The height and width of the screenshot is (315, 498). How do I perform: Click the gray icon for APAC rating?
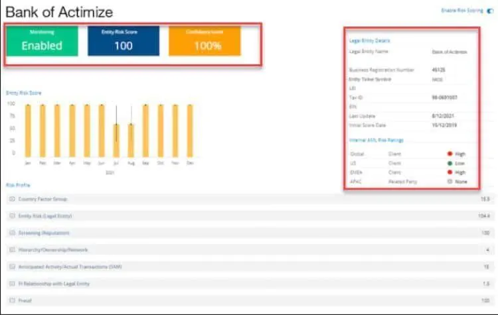point(450,182)
